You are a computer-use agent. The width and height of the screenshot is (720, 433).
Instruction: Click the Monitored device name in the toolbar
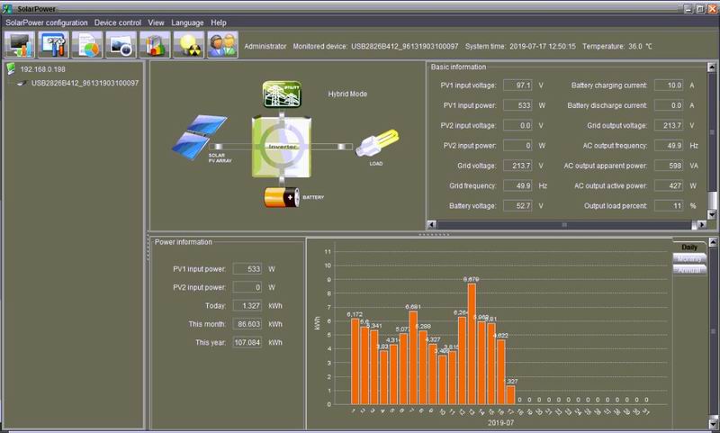pyautogui.click(x=404, y=47)
